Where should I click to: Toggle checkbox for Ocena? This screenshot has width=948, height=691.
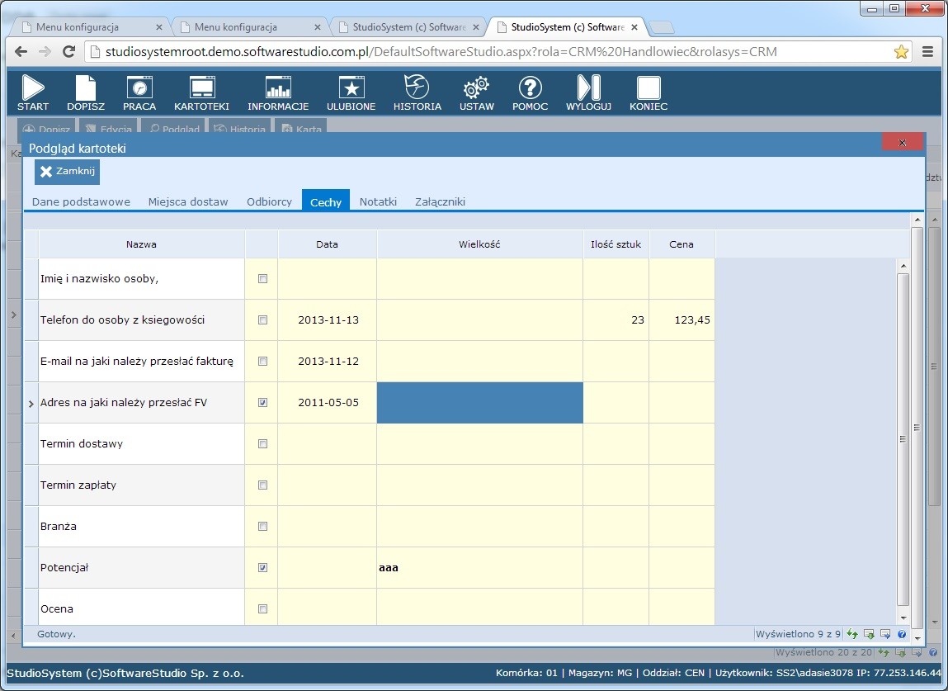(262, 608)
